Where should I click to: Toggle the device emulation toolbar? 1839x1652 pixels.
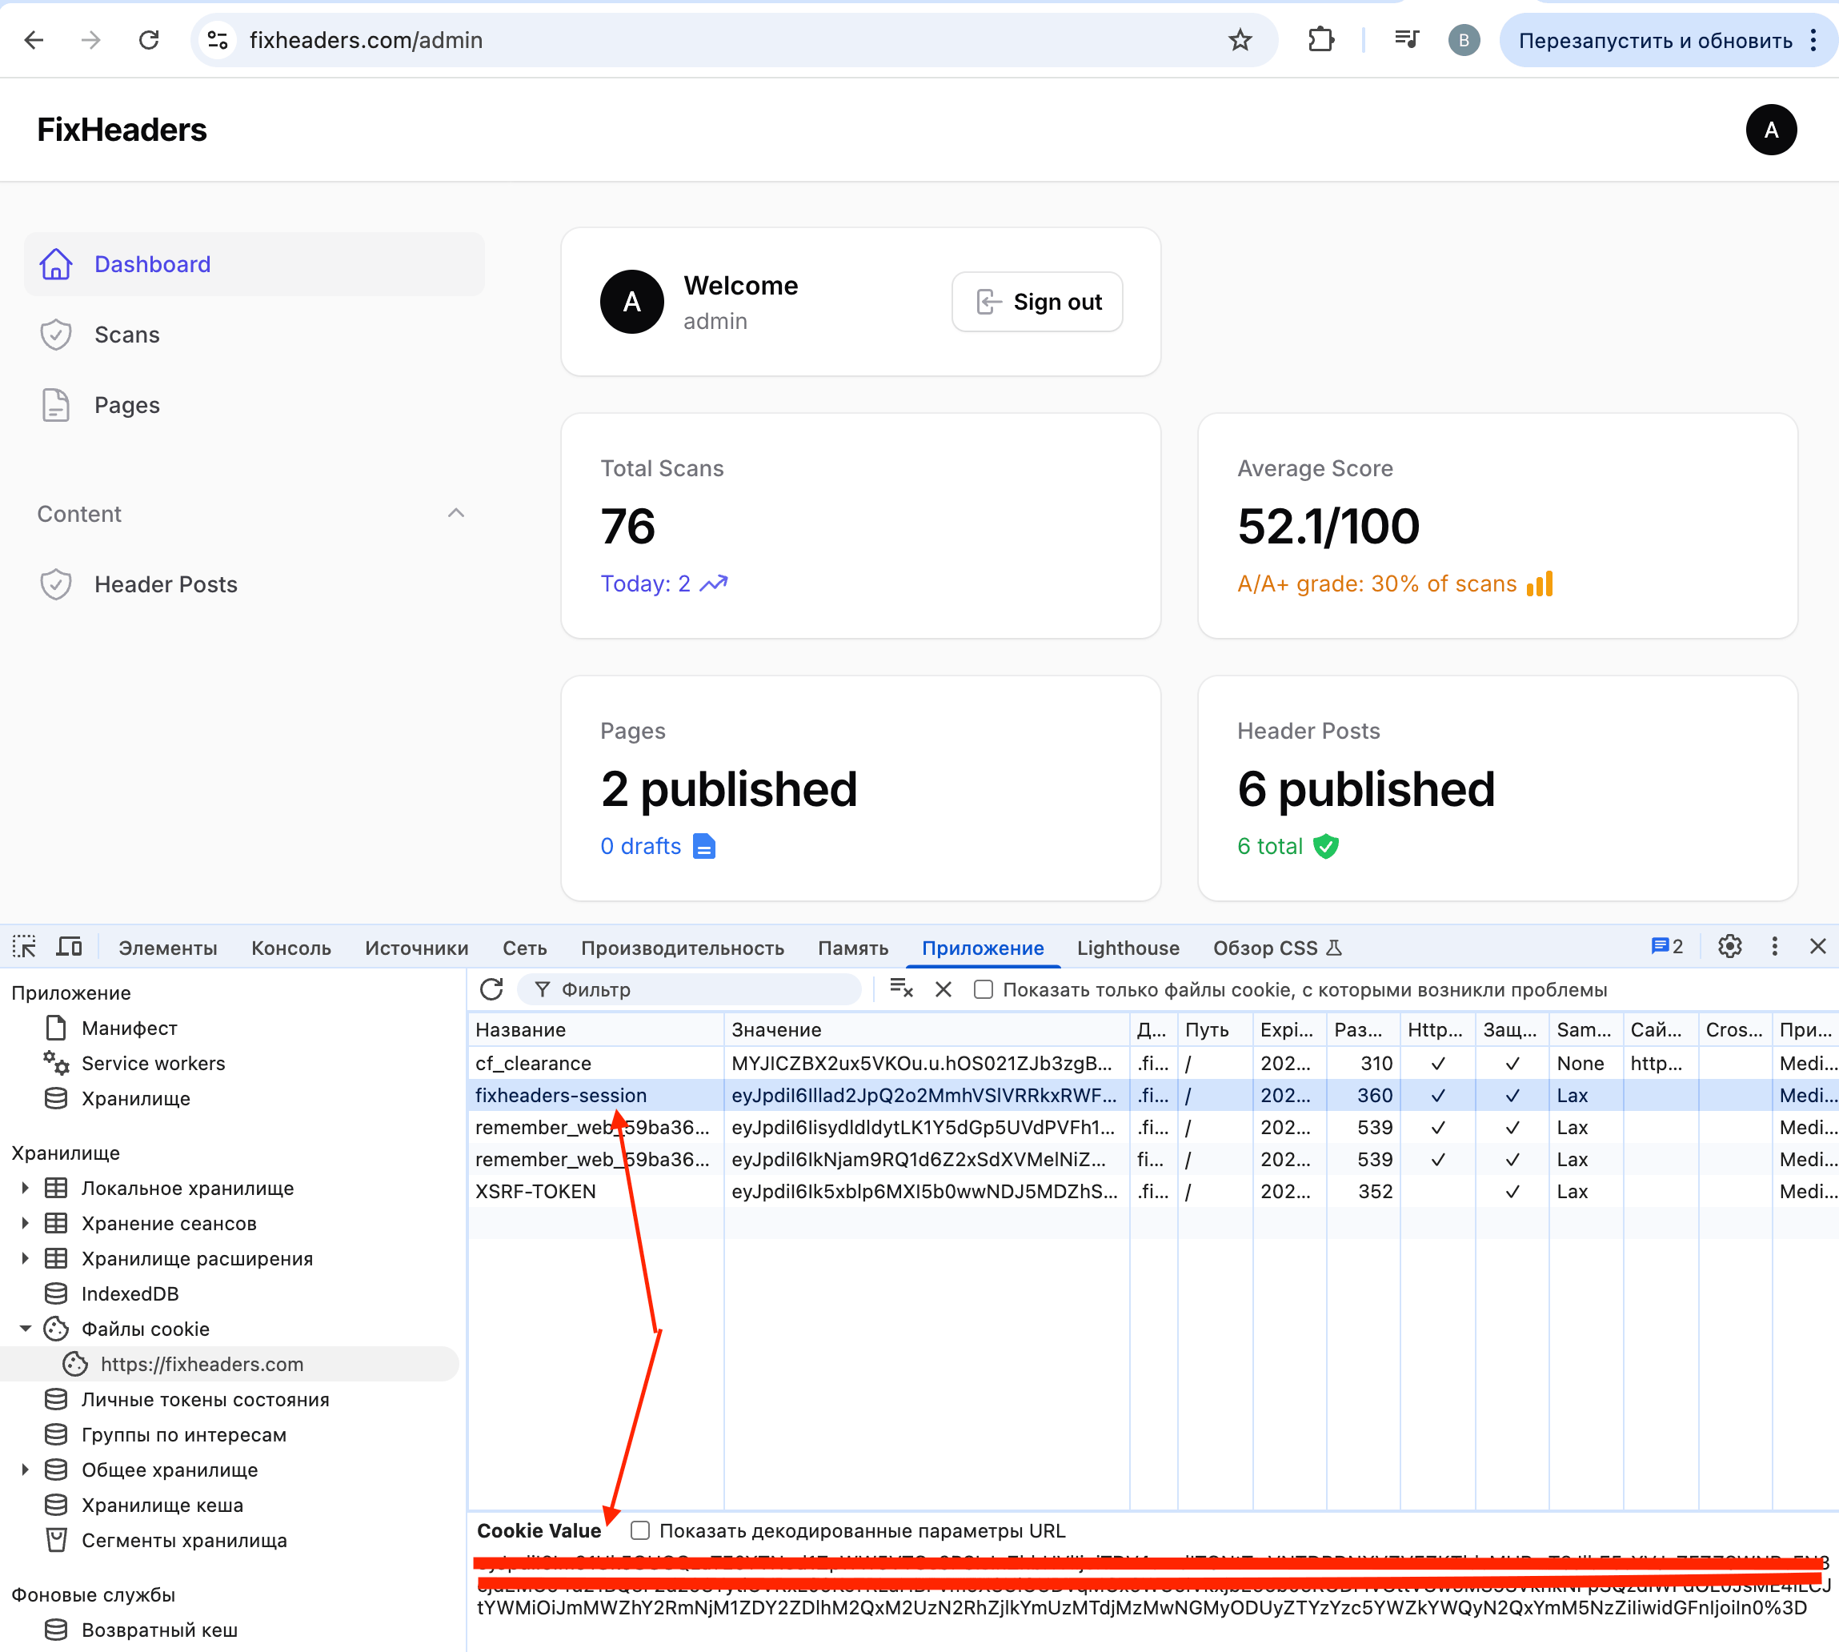[68, 947]
